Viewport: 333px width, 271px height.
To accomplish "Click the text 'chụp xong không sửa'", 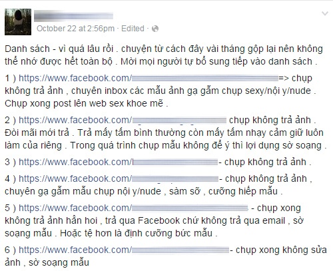I will (x=281, y=250).
